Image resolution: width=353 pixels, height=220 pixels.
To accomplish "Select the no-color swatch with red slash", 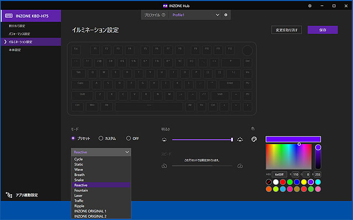I will tap(269, 182).
